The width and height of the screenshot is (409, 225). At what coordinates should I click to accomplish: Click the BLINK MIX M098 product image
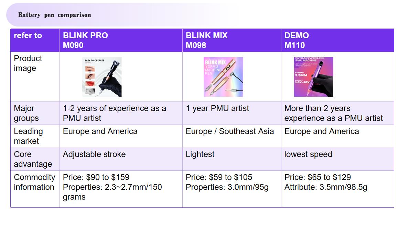tap(223, 77)
